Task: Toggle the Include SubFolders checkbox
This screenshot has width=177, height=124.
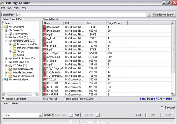Action: pyautogui.click(x=3, y=99)
